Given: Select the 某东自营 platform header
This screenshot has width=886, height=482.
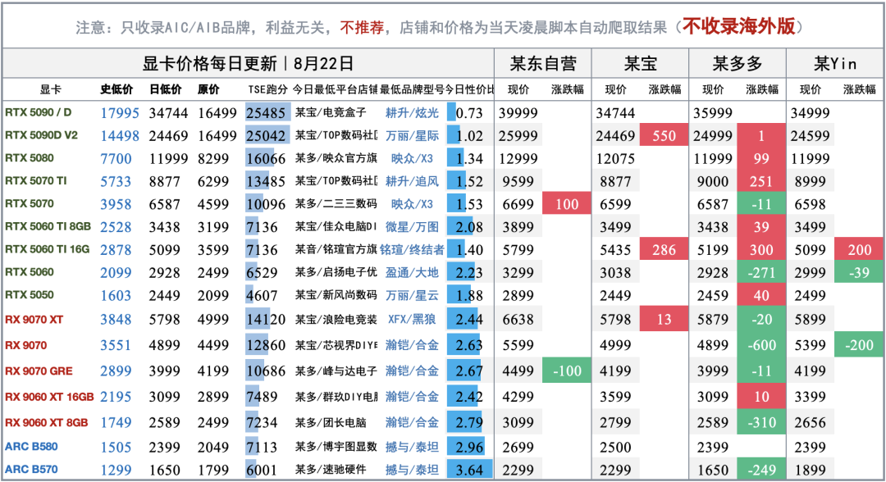Looking at the screenshot, I should (x=543, y=63).
